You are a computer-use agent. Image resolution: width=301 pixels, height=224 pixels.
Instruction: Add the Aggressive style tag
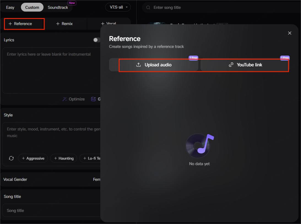pos(33,158)
